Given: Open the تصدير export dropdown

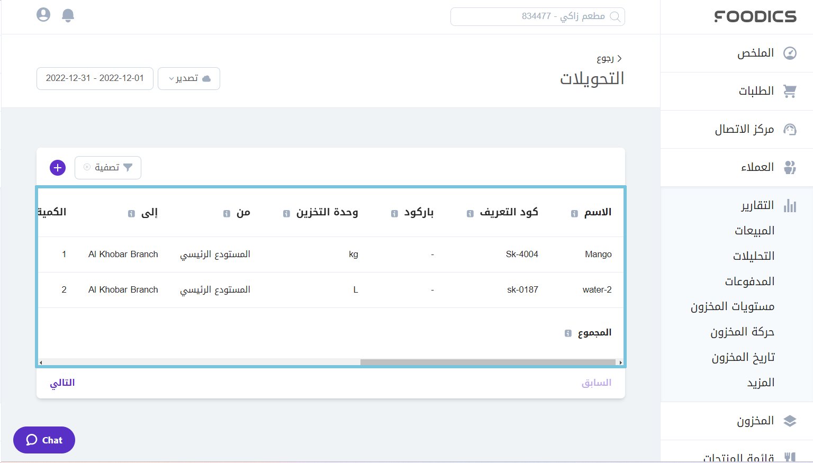Looking at the screenshot, I should pos(188,78).
